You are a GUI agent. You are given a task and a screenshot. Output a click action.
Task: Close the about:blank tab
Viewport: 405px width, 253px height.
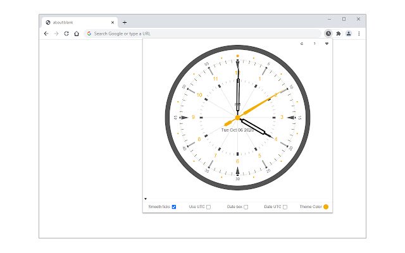point(113,23)
